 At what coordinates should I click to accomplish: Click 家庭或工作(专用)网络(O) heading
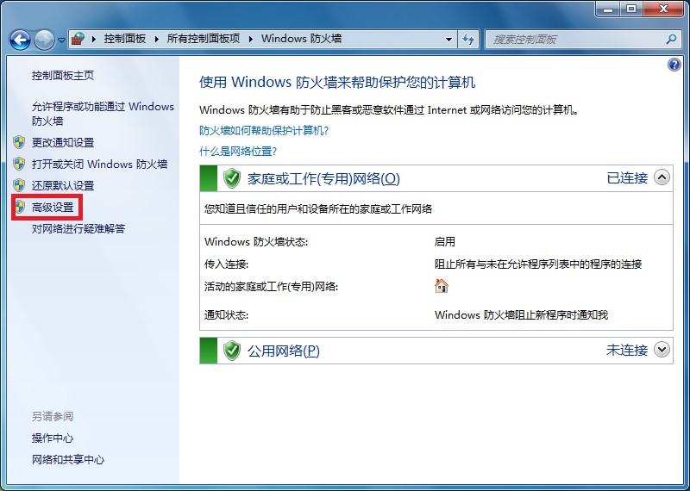(x=323, y=178)
